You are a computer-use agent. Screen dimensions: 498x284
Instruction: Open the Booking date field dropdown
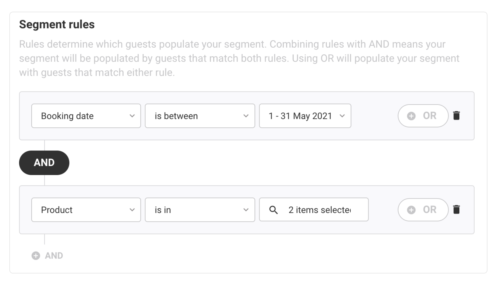[x=86, y=116]
